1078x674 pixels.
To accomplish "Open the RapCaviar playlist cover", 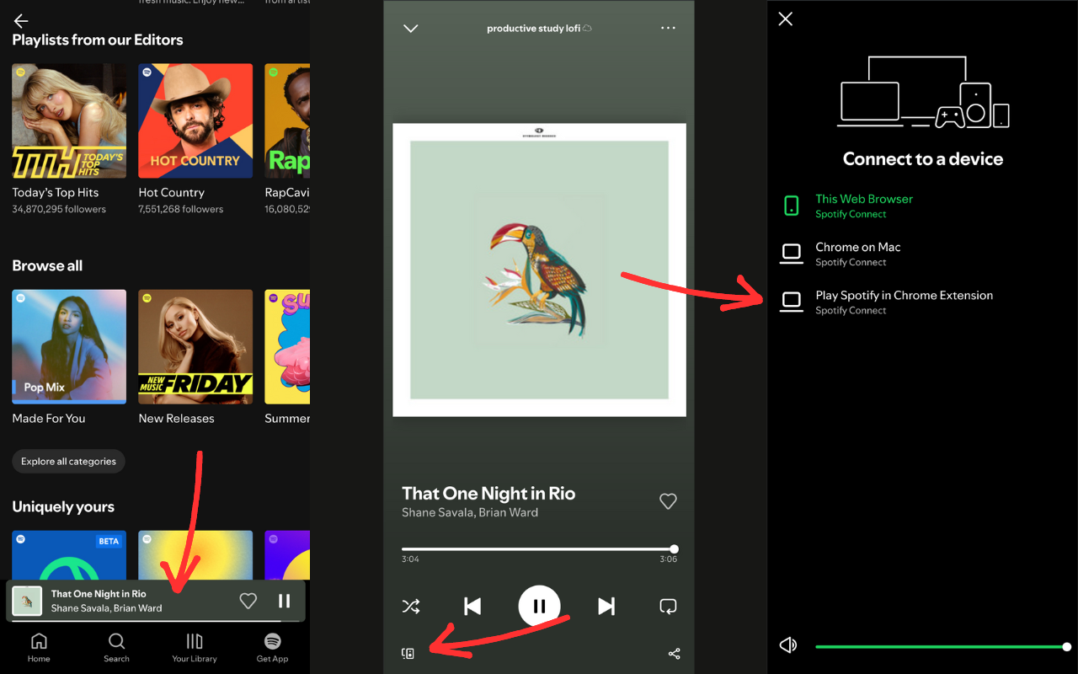I will click(287, 121).
